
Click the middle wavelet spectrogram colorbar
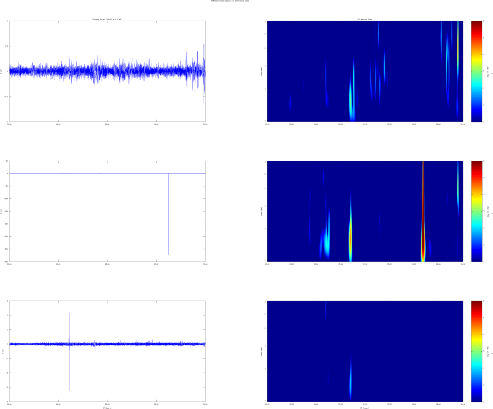[x=477, y=211]
